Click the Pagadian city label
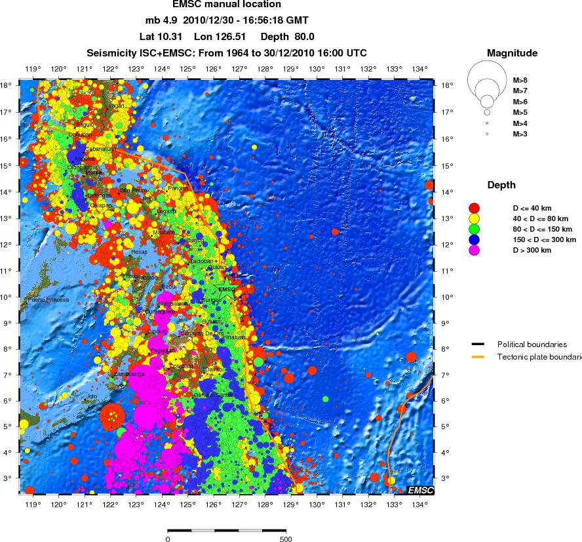Image resolution: width=582 pixels, height=542 pixels. tap(162, 350)
